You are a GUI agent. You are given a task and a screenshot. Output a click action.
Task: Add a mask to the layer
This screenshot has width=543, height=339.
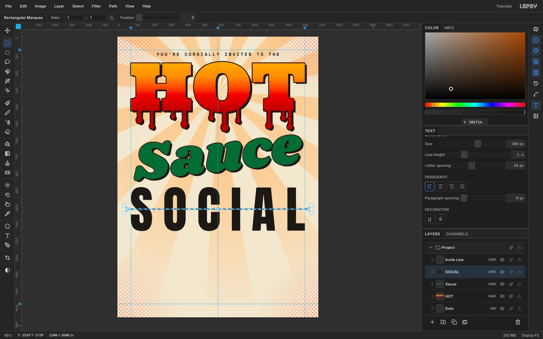click(465, 322)
